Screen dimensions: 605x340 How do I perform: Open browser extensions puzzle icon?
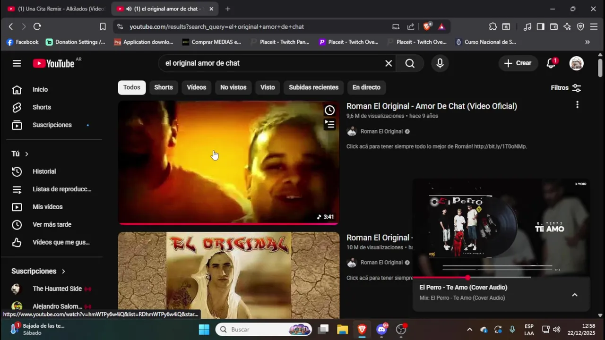point(493,27)
